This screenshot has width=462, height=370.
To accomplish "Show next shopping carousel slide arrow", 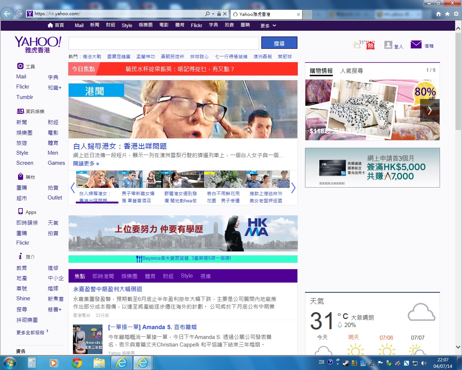I will 430,111.
